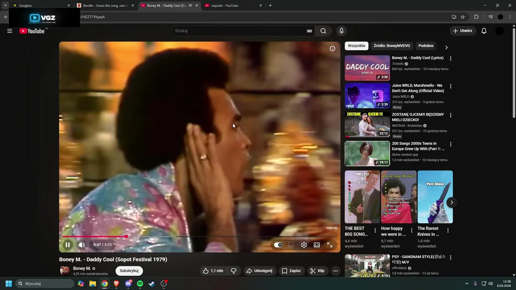
Task: Save video with Zapisz button
Action: coord(291,271)
